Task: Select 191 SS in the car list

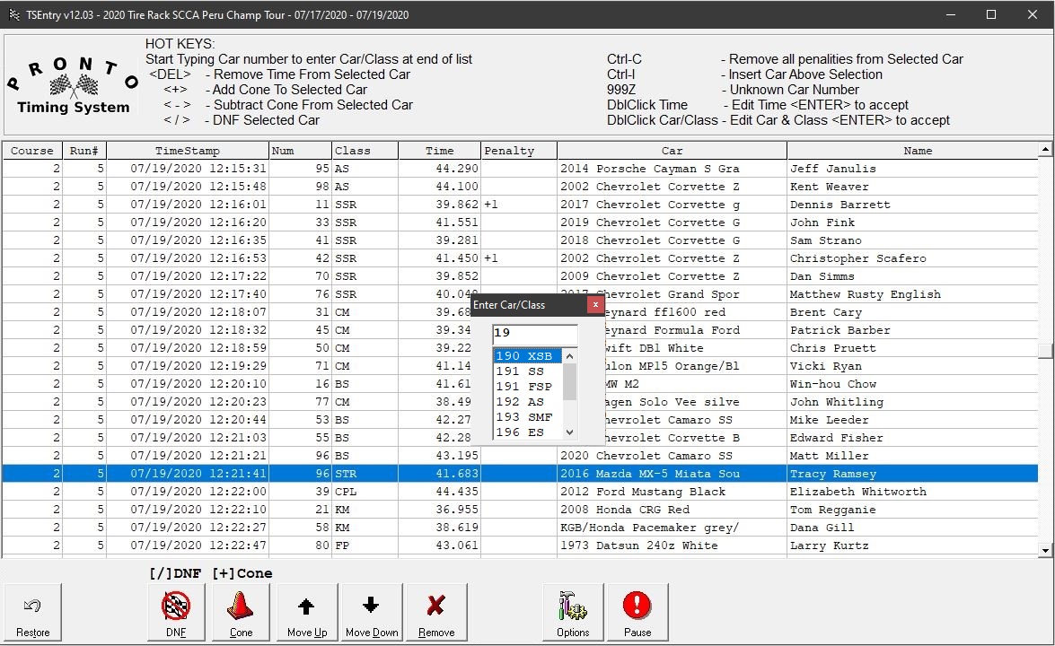Action: click(528, 371)
